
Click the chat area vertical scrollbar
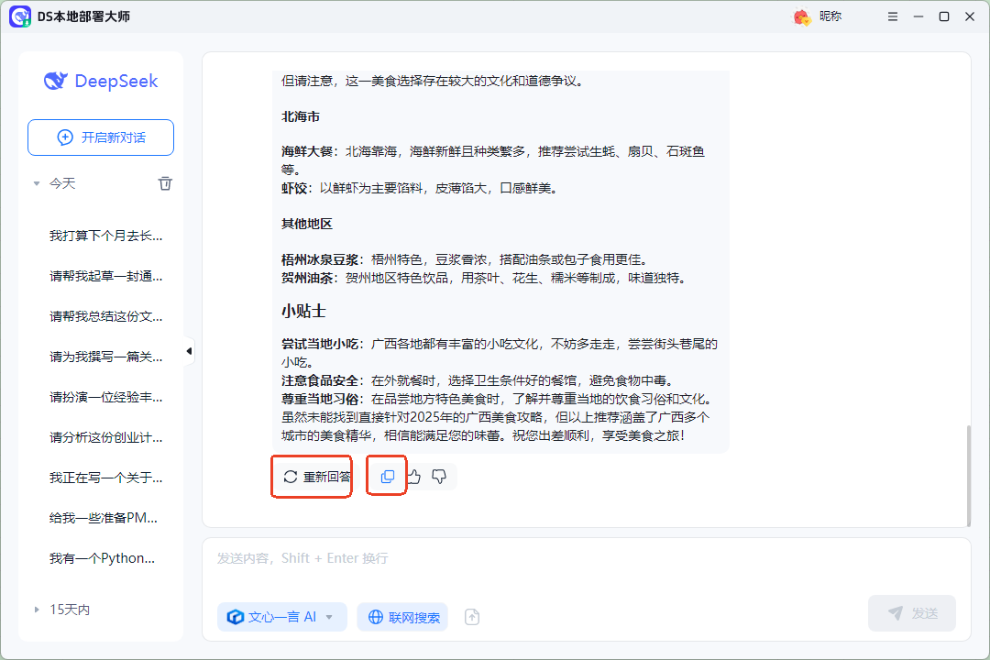tap(968, 475)
